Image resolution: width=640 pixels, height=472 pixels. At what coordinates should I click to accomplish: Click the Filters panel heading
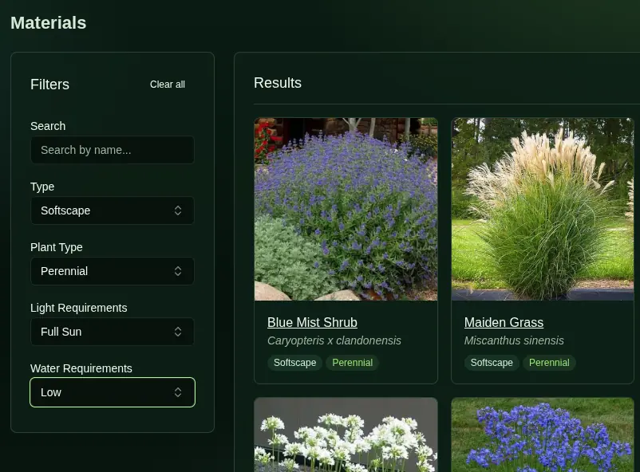[49, 85]
